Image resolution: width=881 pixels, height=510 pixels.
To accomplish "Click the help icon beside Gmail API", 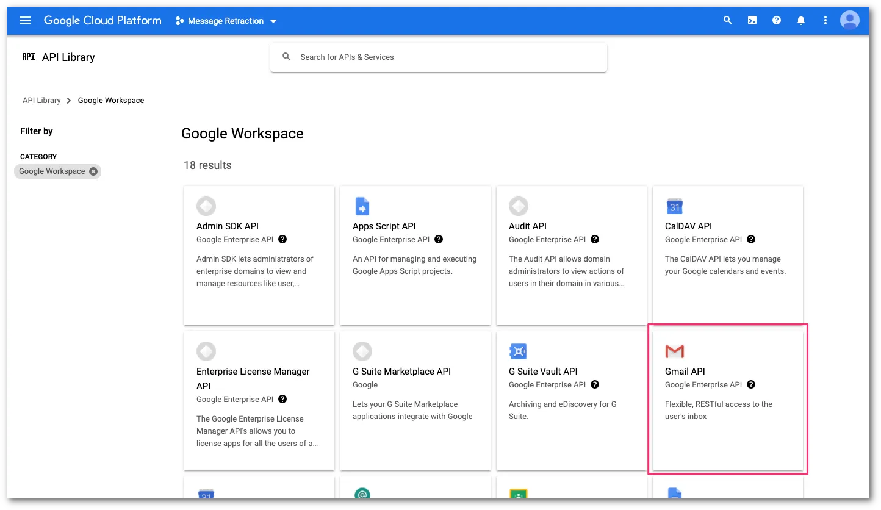I will pyautogui.click(x=751, y=384).
